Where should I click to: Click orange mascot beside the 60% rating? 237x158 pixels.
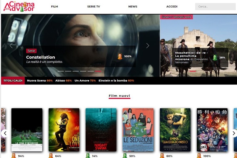pos(162,156)
